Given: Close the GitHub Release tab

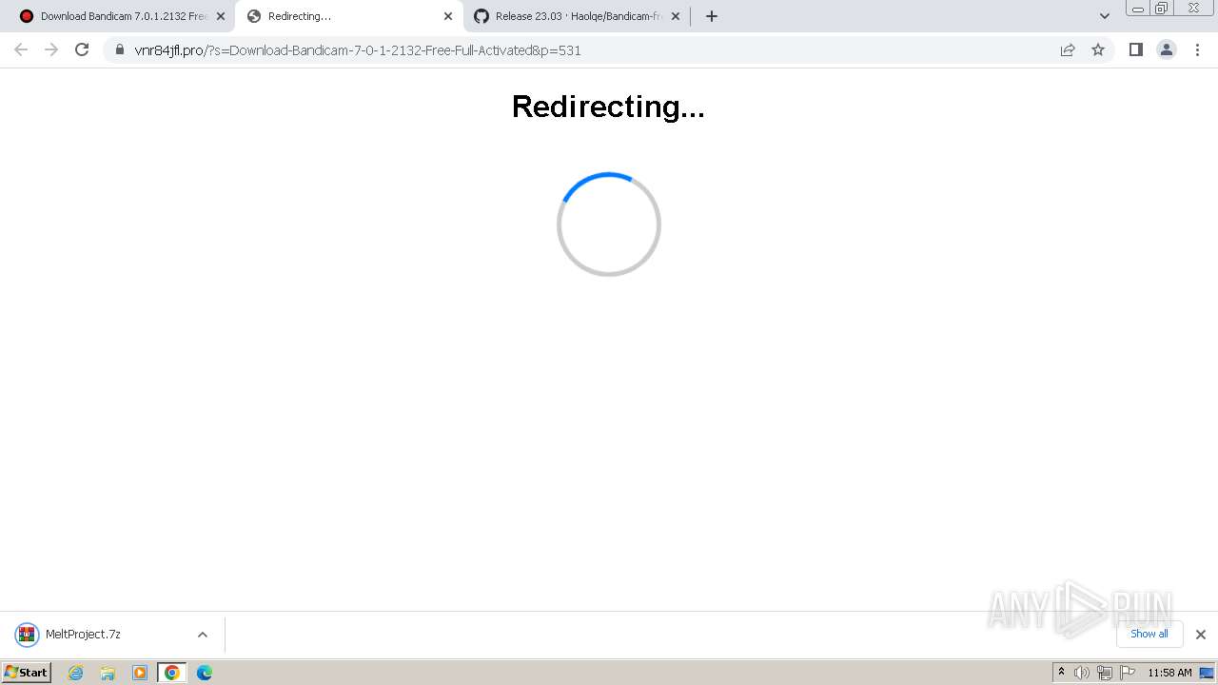Looking at the screenshot, I should click(x=676, y=16).
